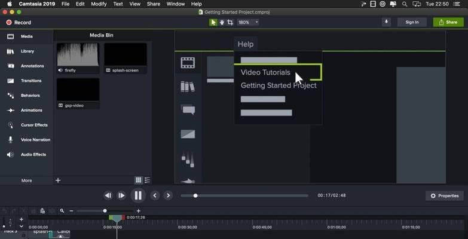Click the 00:17/02:48 playback time readout

(331, 195)
